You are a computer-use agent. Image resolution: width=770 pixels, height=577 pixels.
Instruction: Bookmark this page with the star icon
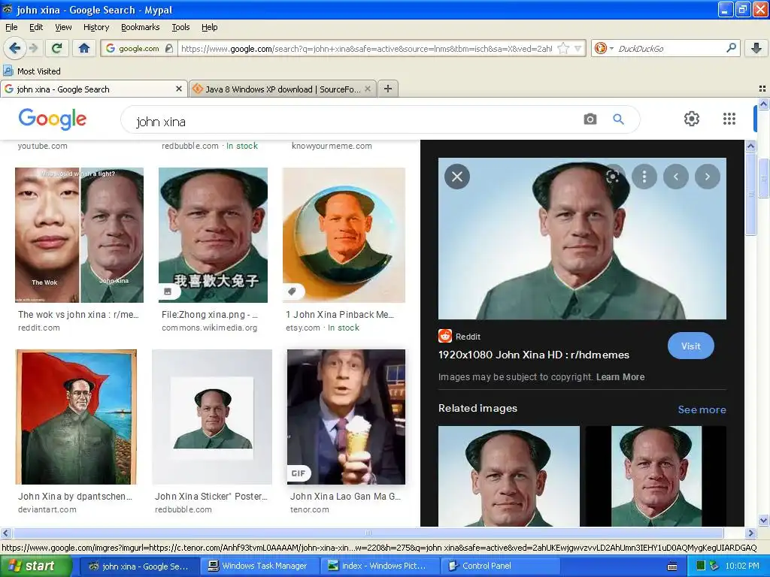click(x=563, y=48)
